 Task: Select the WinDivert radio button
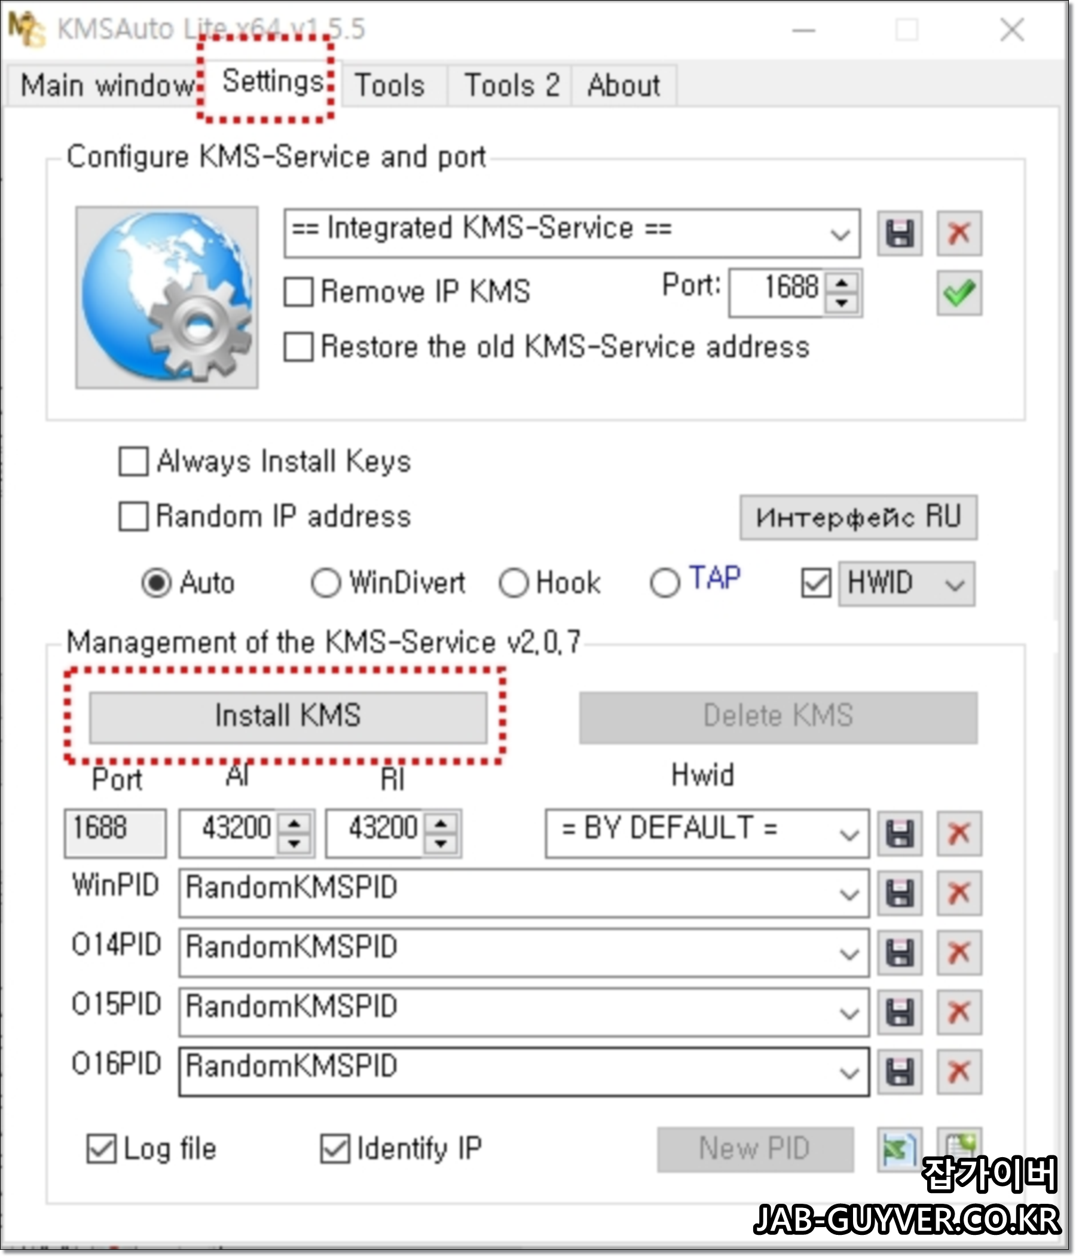(326, 583)
